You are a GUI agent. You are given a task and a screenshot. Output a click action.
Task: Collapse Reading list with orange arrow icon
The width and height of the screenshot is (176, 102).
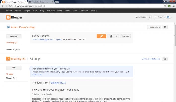8,59
